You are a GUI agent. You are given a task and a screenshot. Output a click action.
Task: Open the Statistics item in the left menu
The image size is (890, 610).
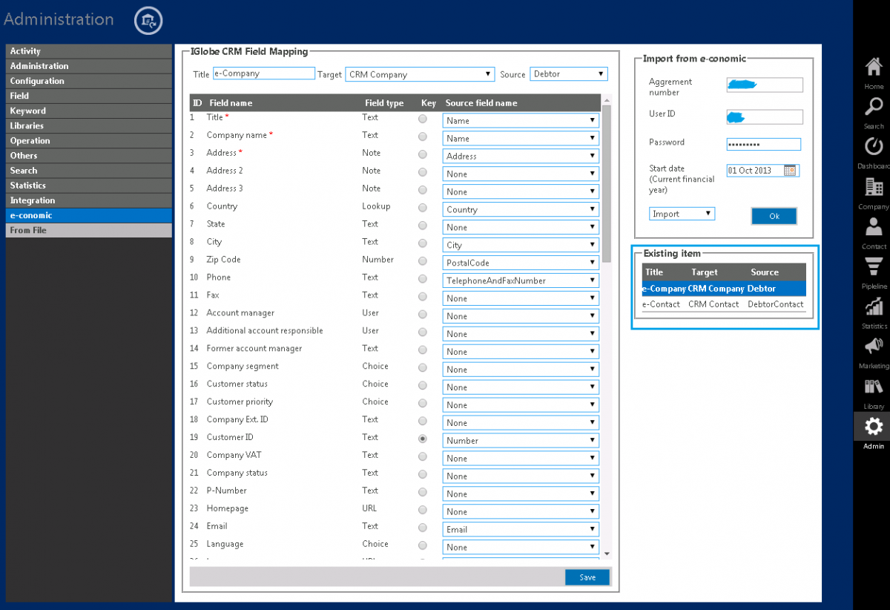point(89,186)
